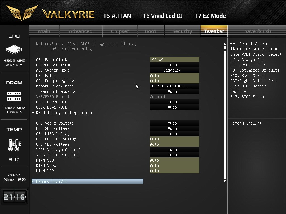
Task: Open CPU SOC Voltage dropdown
Action: click(x=175, y=128)
